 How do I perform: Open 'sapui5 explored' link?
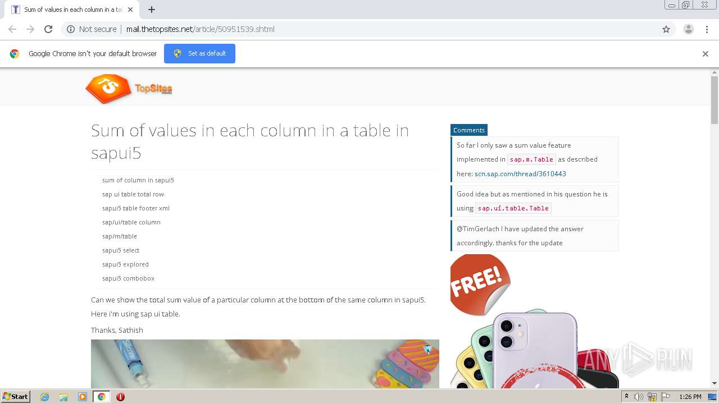(x=125, y=264)
